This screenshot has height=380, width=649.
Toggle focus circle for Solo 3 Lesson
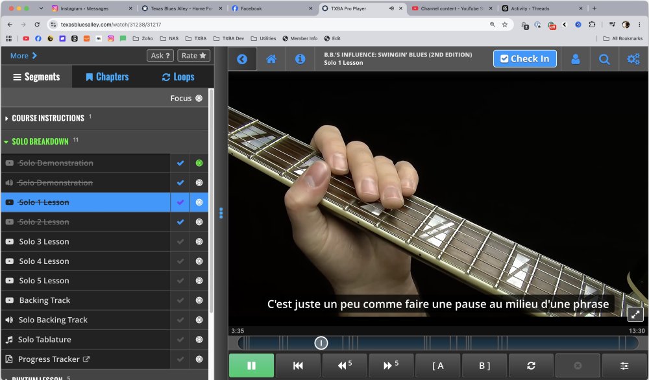coord(199,241)
